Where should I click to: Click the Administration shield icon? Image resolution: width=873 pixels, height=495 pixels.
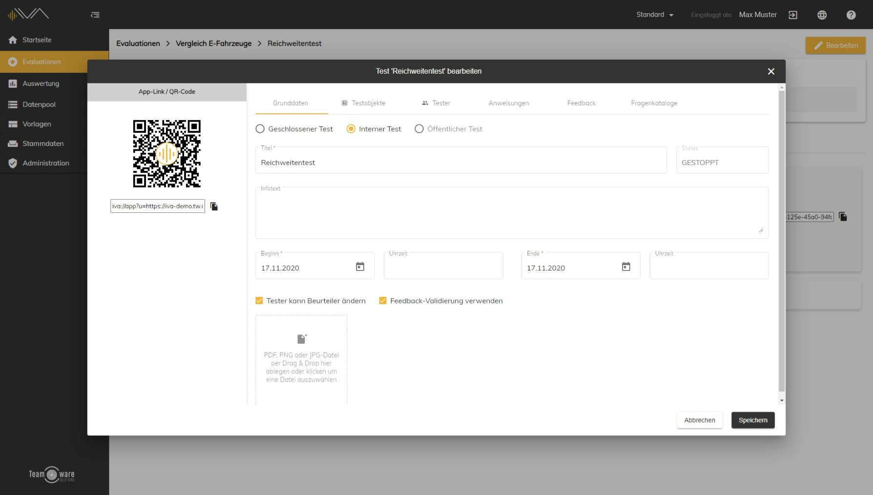[x=13, y=163]
